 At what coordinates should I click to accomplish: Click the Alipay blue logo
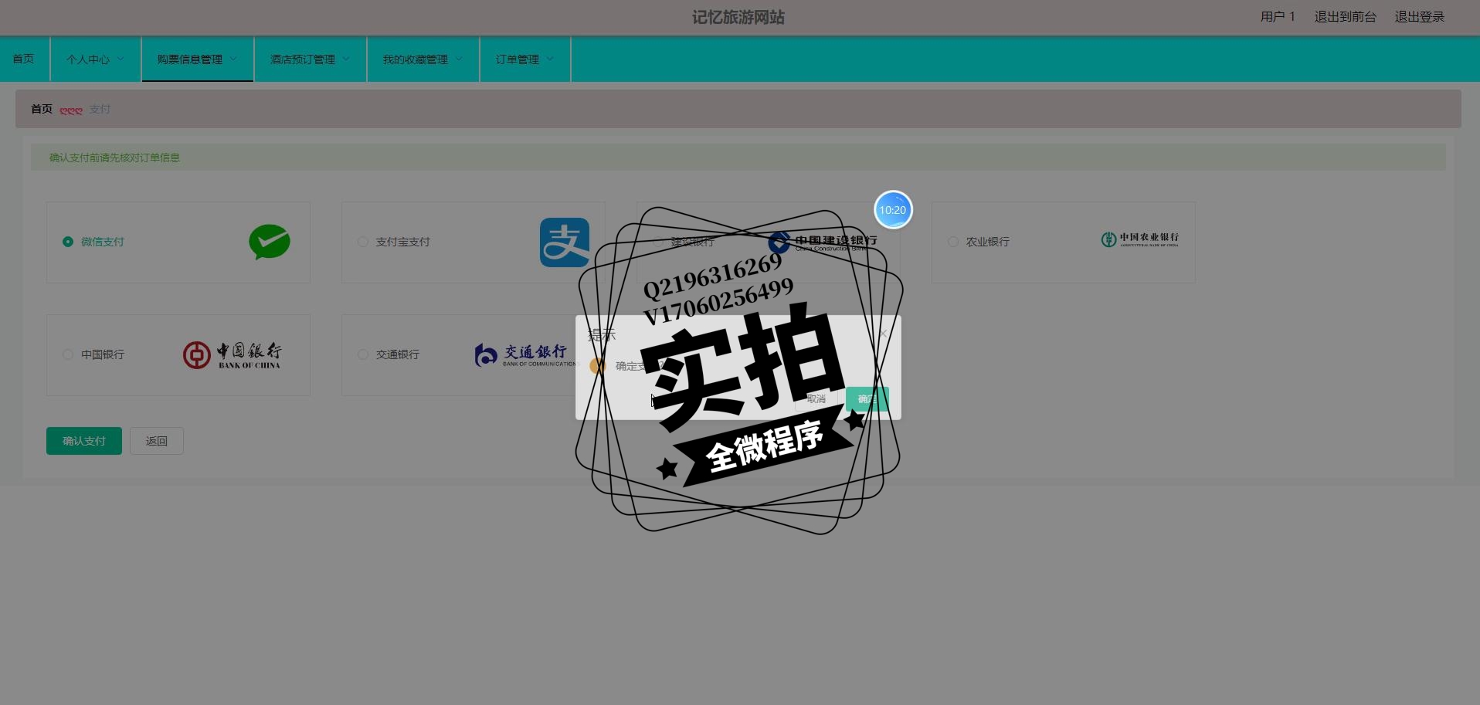pyautogui.click(x=565, y=242)
